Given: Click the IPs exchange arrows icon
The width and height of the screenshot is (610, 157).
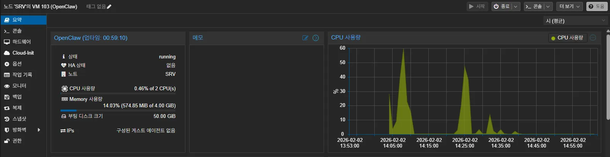Looking at the screenshot, I should (x=63, y=130).
